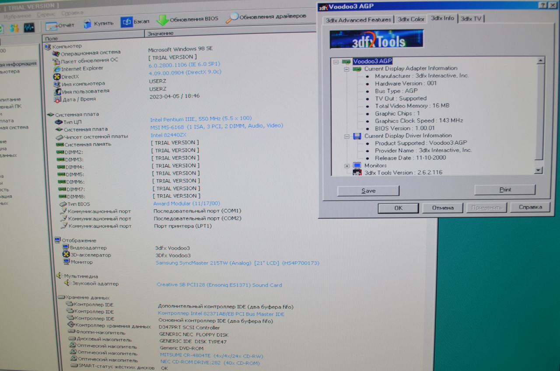Open the MSI MS-6168 motherboard link
Screen dimensions: 560x371
click(217, 126)
